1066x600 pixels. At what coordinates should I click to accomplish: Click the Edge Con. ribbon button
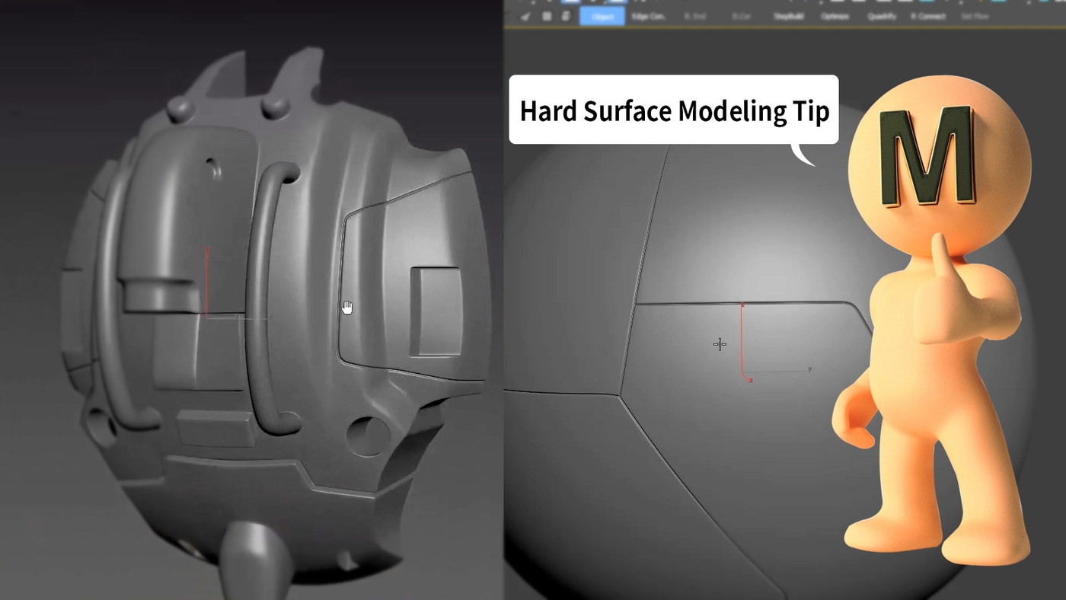[x=648, y=16]
